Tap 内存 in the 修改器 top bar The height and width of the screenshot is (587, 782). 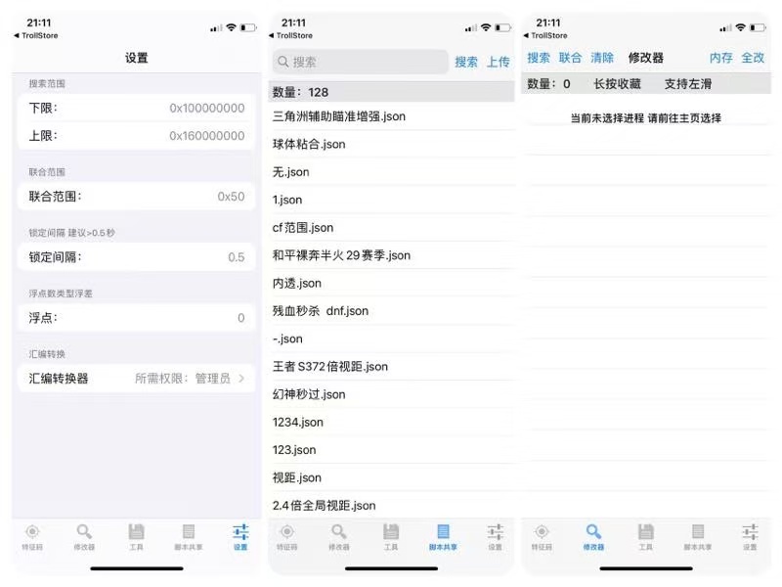[721, 58]
